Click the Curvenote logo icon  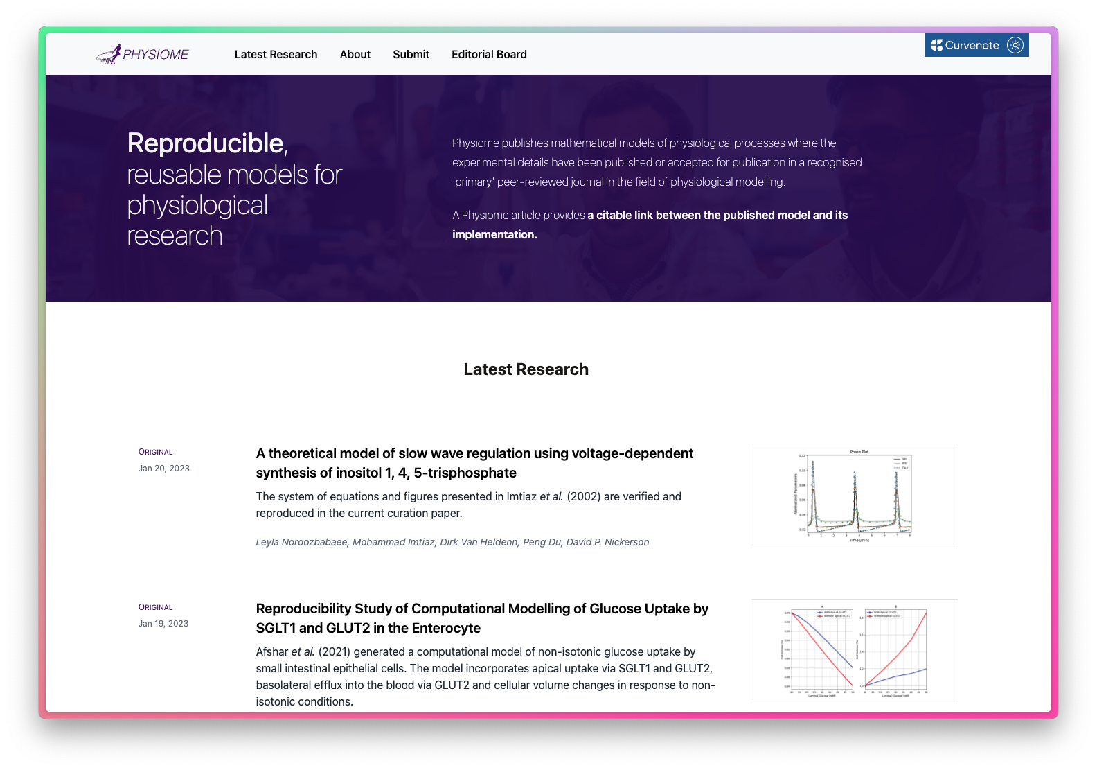[x=936, y=45]
